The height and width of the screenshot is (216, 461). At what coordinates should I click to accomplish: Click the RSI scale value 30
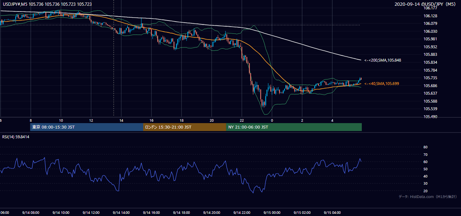coord(425,184)
